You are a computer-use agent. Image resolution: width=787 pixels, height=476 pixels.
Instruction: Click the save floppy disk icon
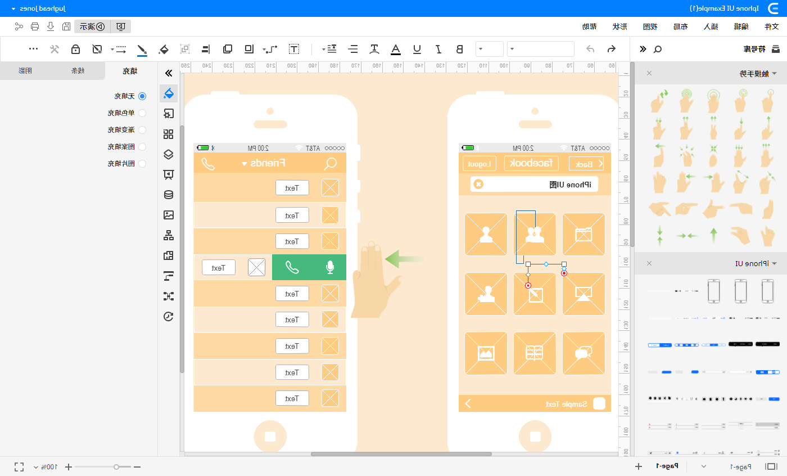click(x=66, y=26)
